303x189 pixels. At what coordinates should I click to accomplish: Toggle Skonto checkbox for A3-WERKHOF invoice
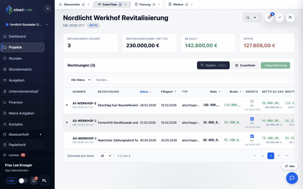pos(252,136)
